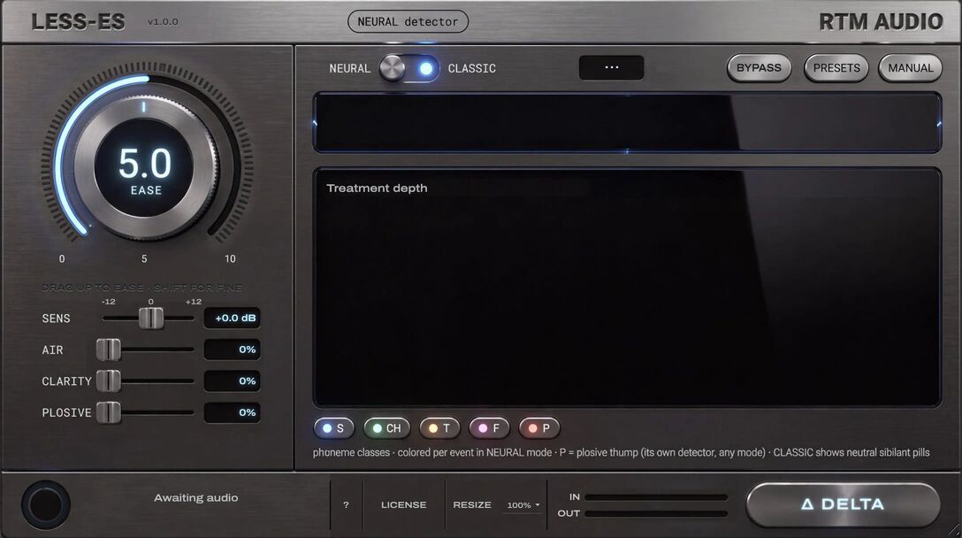Viewport: 962px width, 538px height.
Task: Click the AIR 0% value field
Action: (x=232, y=350)
